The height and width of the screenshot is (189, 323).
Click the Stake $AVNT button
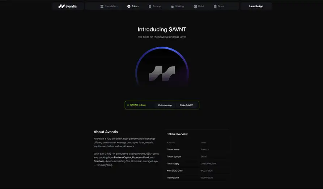[186, 105]
